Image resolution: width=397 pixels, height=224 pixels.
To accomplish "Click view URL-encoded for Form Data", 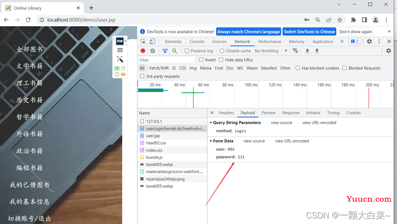I will (292, 141).
